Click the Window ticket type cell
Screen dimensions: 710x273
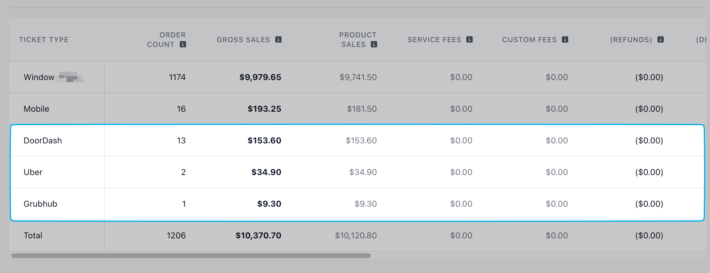click(39, 77)
